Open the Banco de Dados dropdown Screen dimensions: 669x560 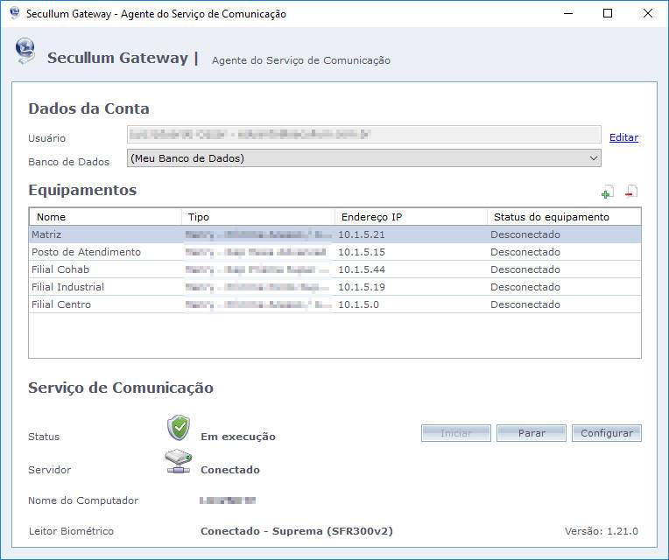364,158
